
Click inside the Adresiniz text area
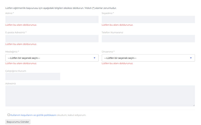(100, 96)
